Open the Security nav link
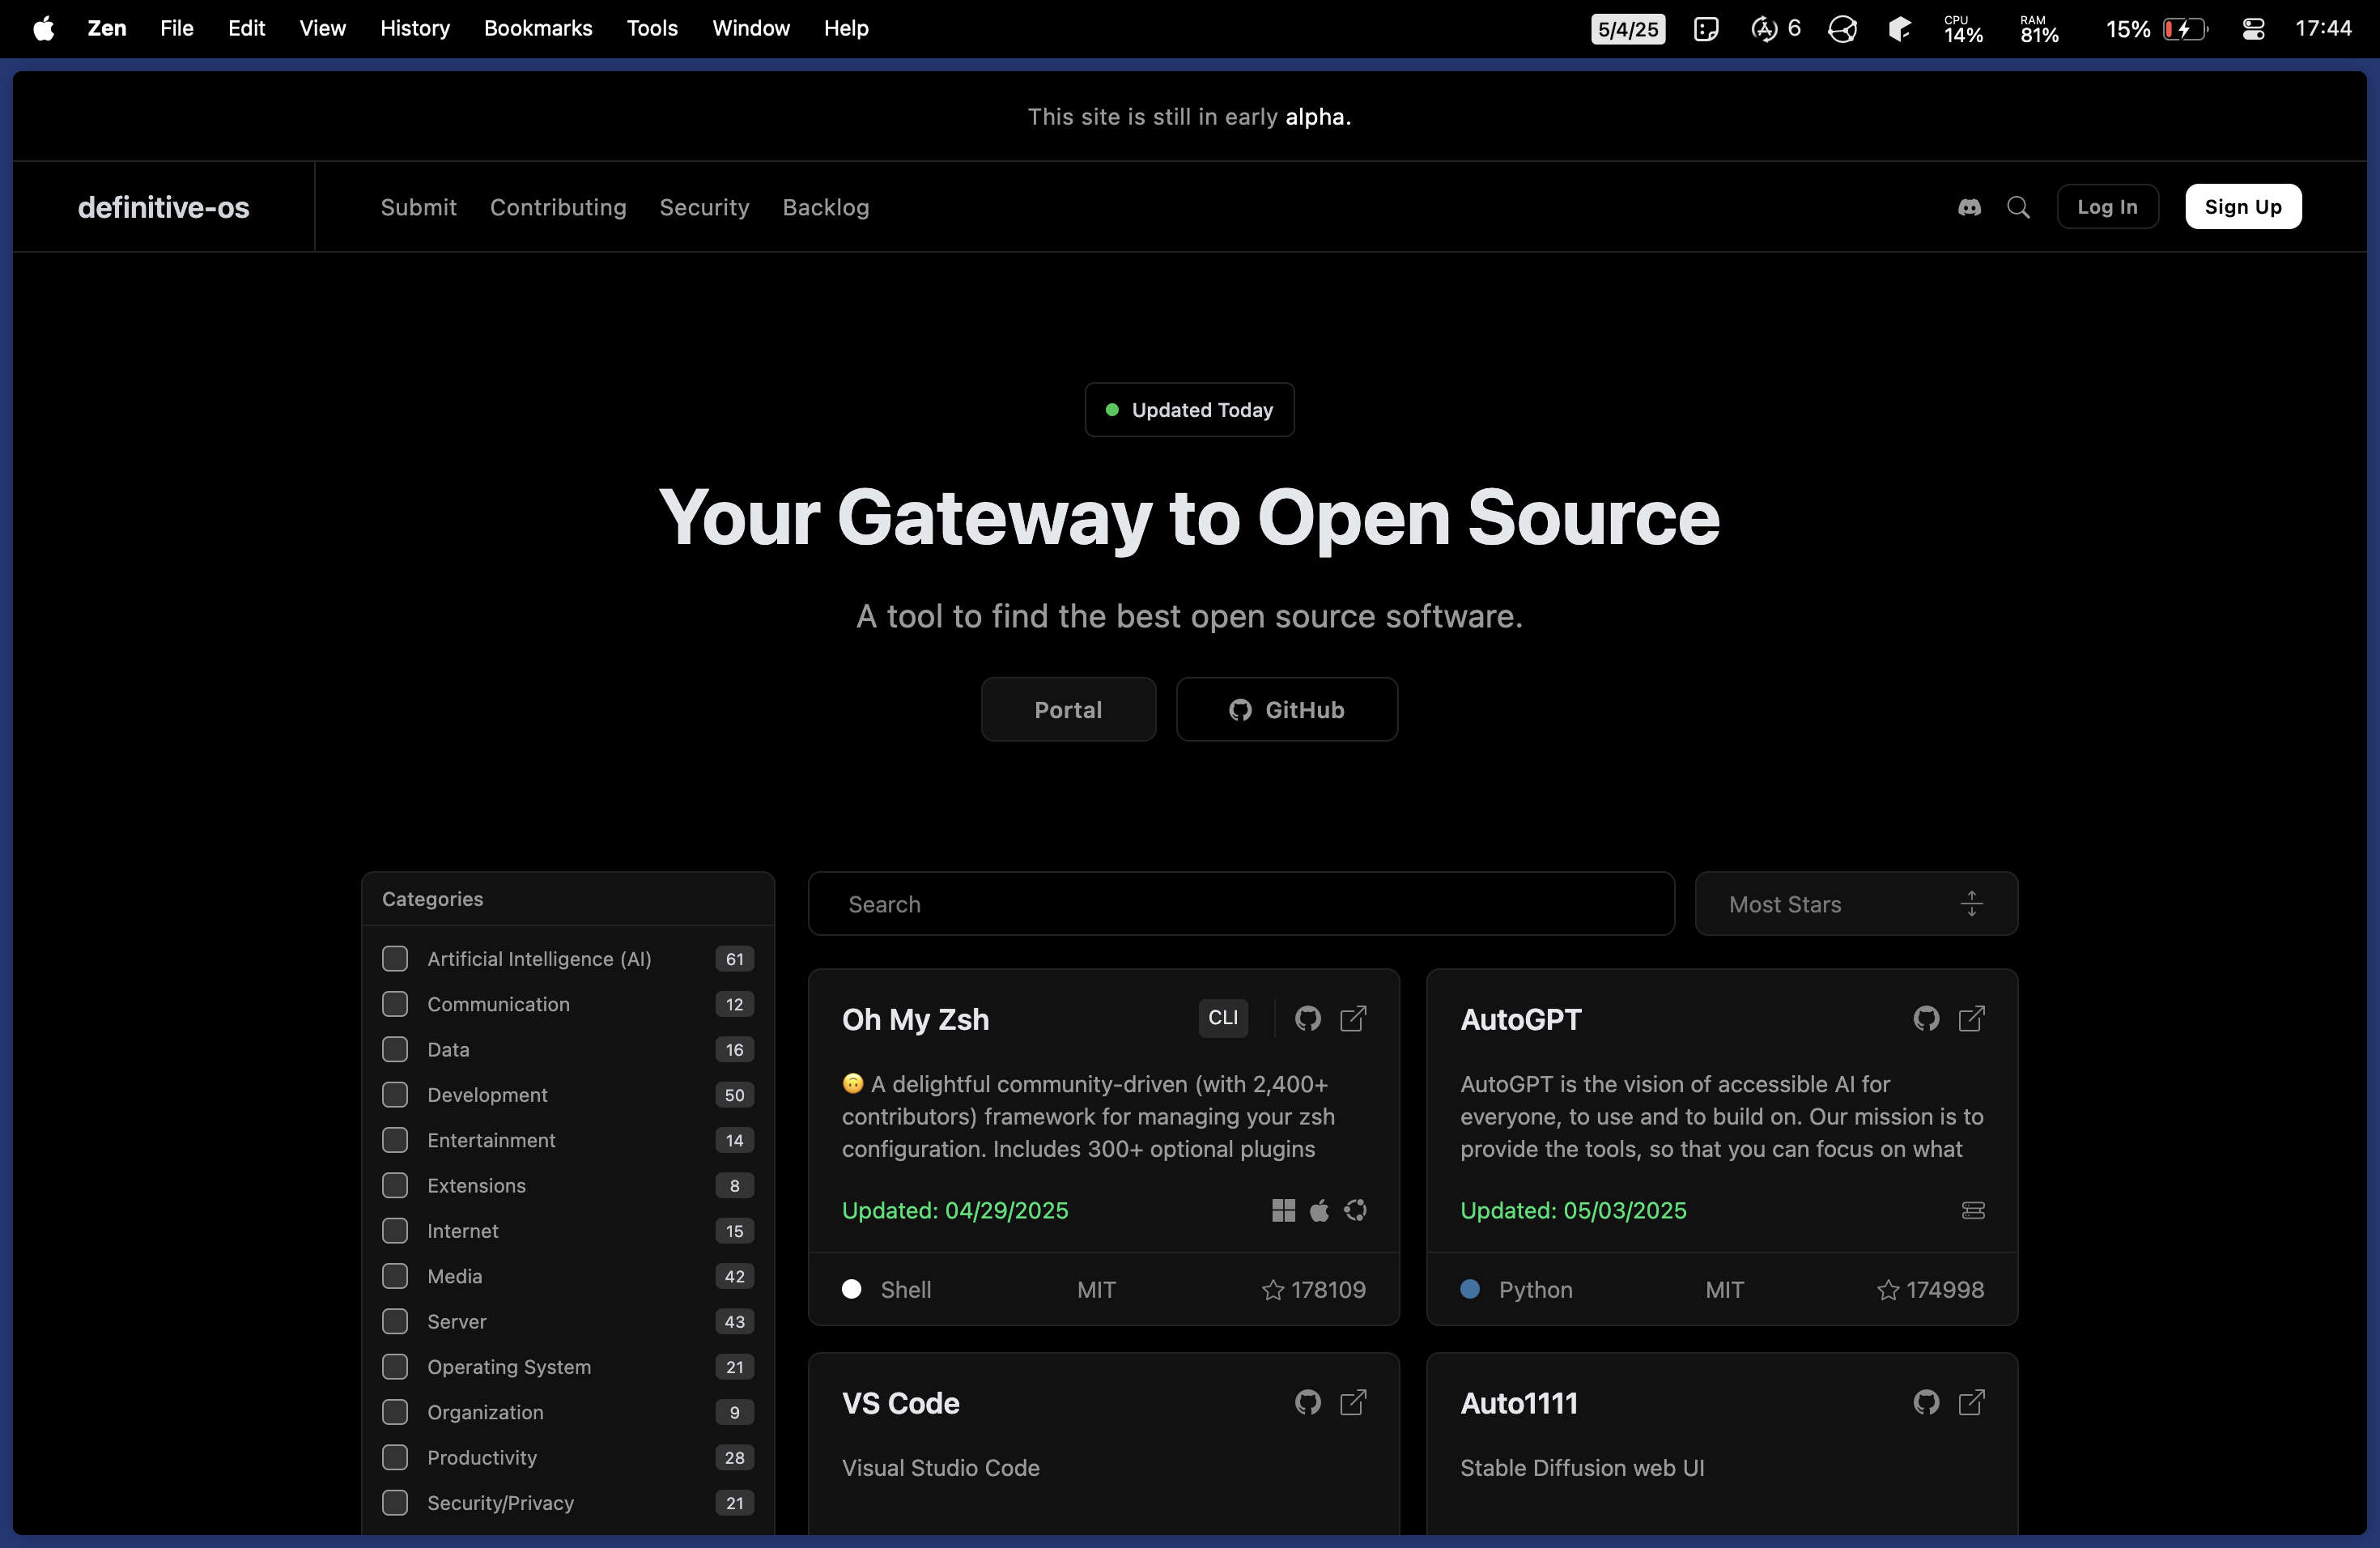Viewport: 2380px width, 1548px height. (703, 207)
